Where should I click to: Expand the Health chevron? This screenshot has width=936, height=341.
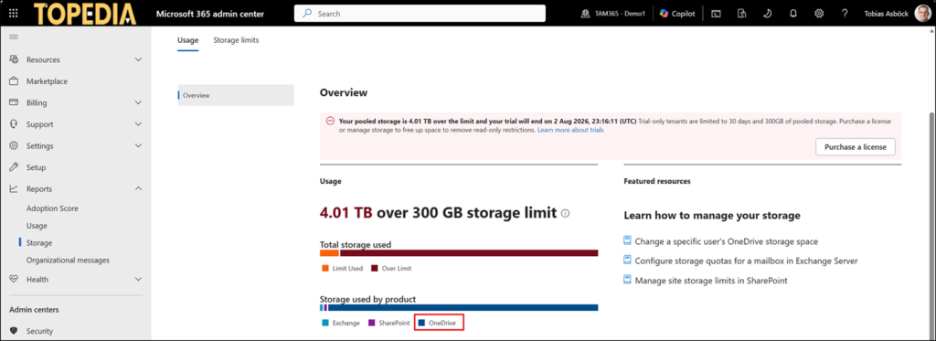139,279
